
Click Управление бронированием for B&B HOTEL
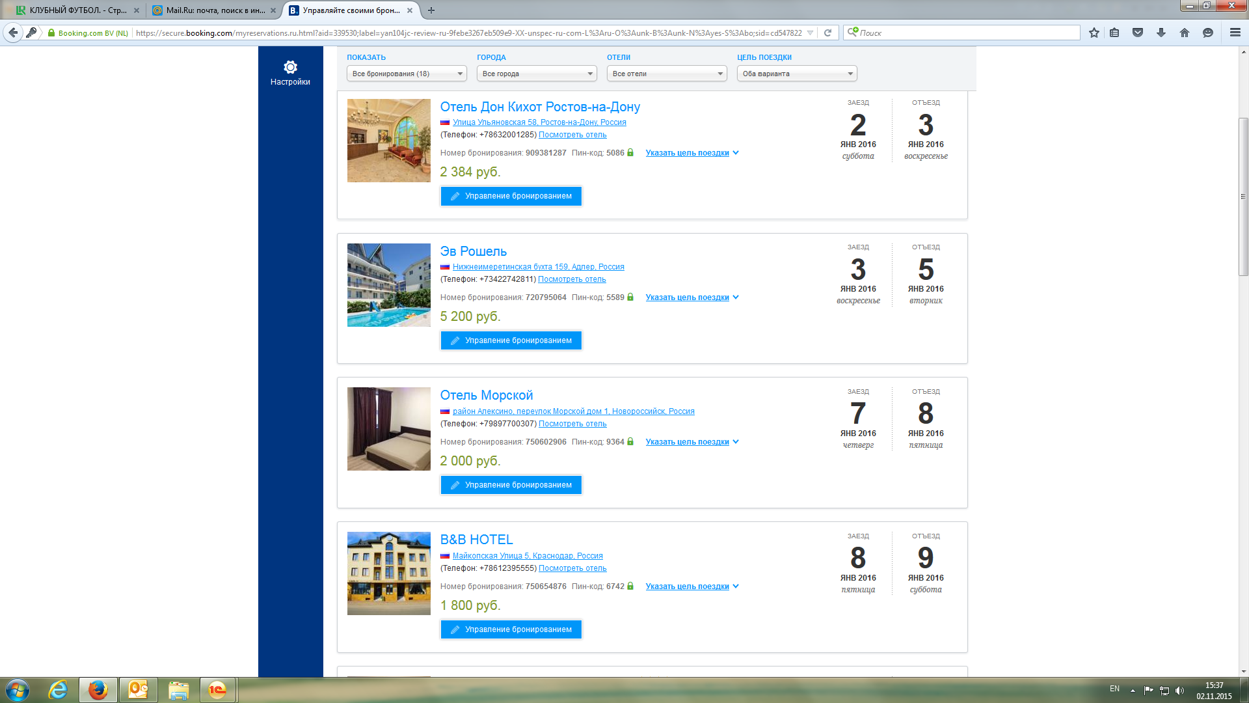[x=511, y=629]
